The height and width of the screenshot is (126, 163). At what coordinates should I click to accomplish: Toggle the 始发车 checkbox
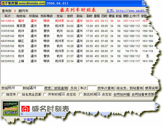(4, 94)
